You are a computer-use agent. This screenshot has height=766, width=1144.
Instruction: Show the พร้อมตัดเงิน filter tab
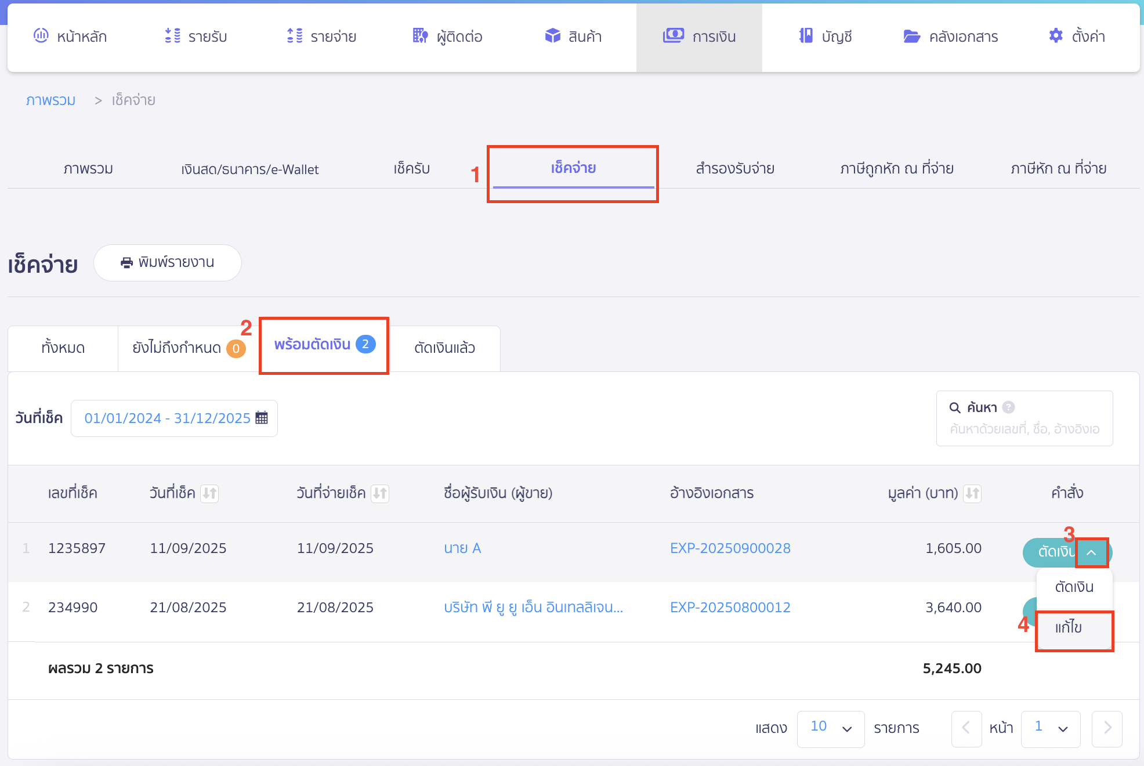click(x=324, y=345)
